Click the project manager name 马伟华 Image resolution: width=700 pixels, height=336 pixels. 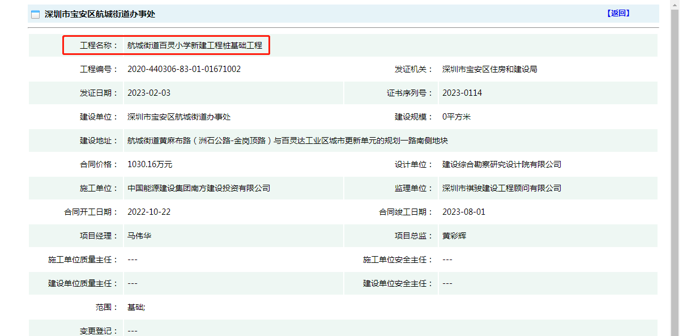(139, 236)
